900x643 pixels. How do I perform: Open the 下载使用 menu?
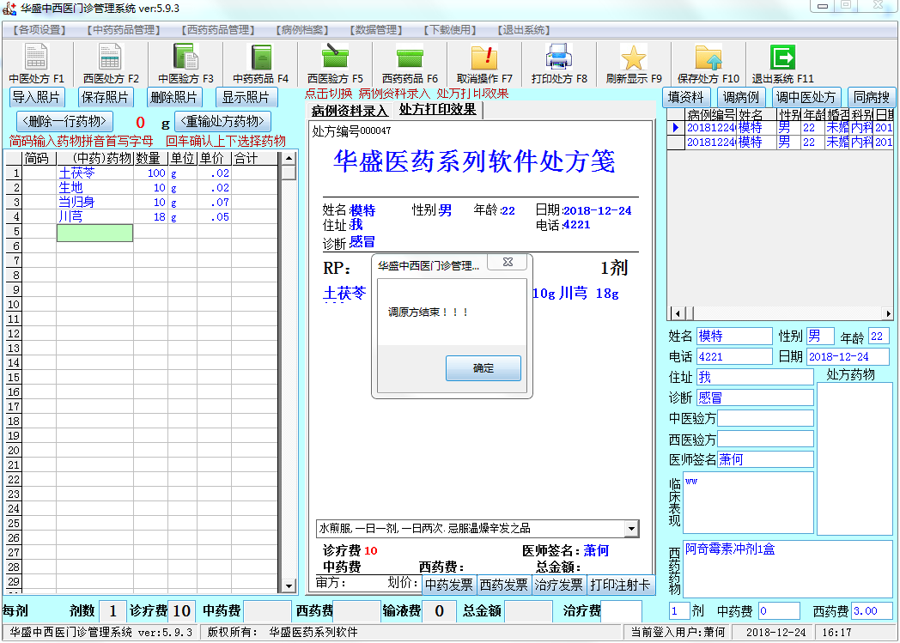point(450,30)
